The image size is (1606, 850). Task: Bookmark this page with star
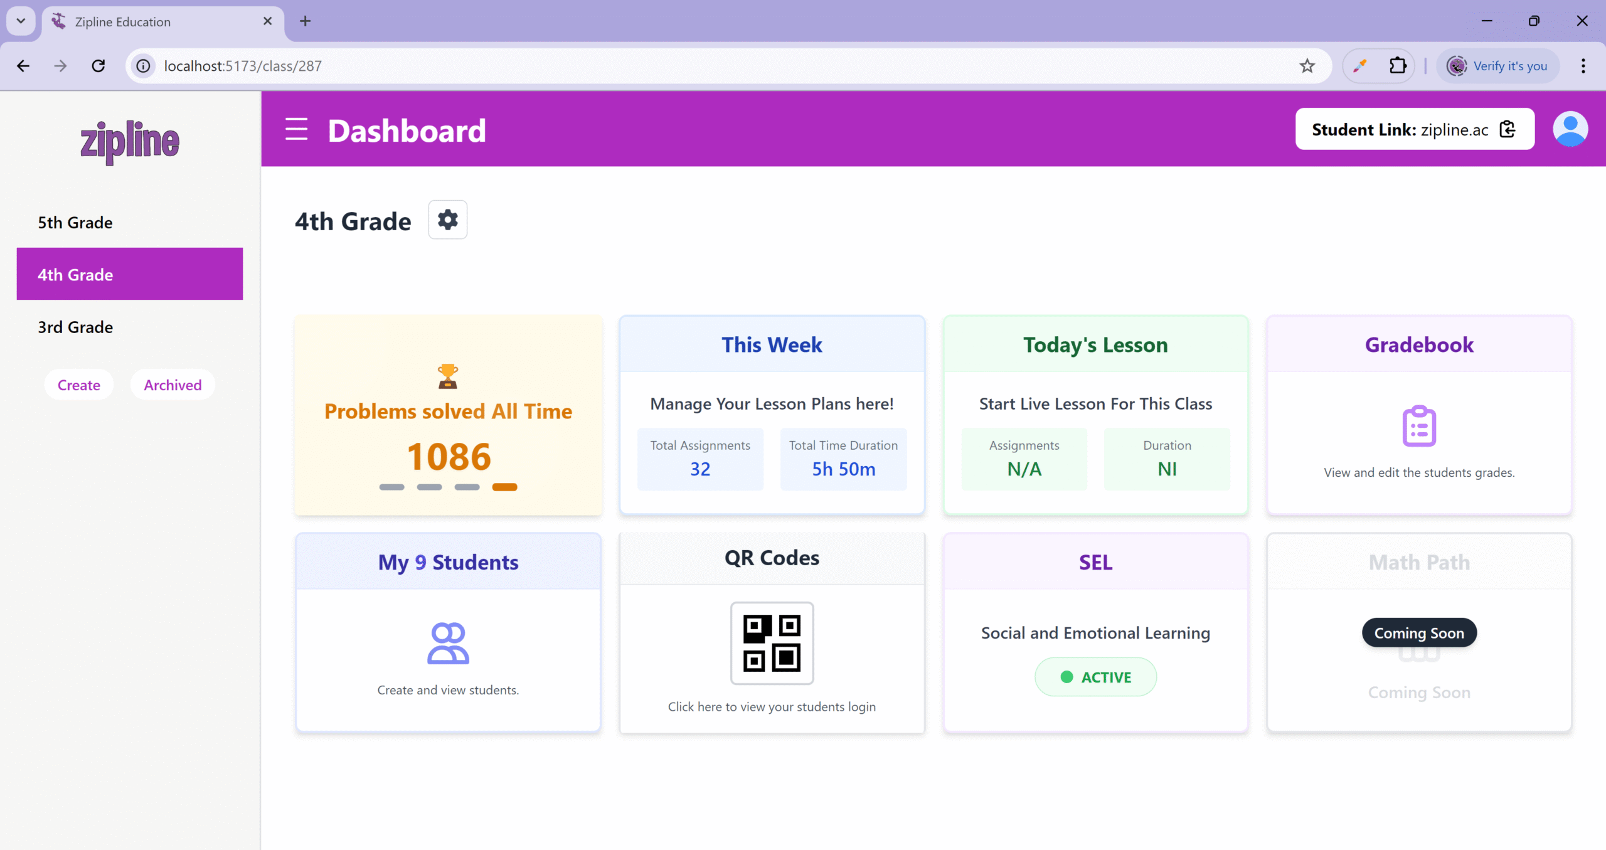1307,66
